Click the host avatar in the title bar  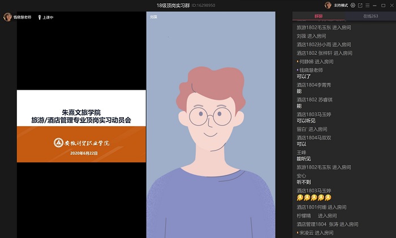coord(328,5)
